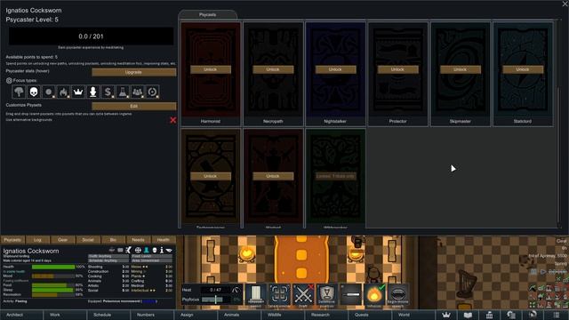Open the Animals menu
Viewport: 569px width, 320px height.
pos(239,315)
